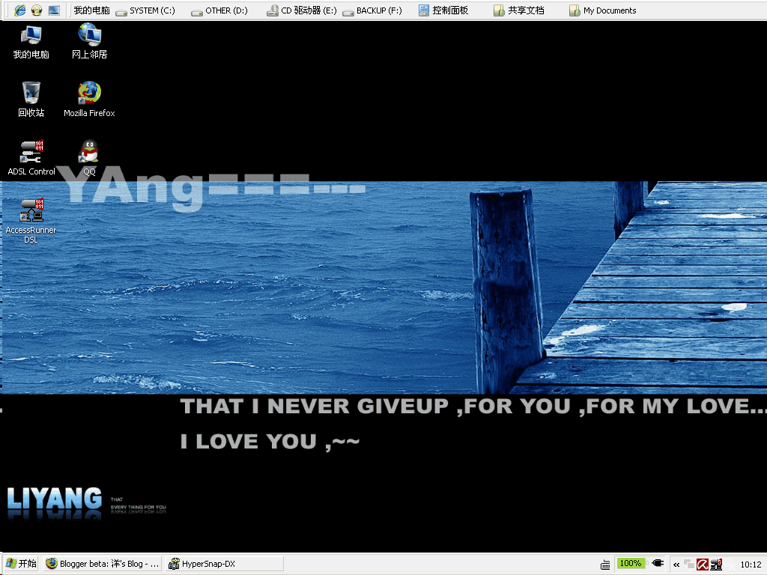
Task: Select the AccessRunner DSL desktop icon
Action: pos(31,221)
